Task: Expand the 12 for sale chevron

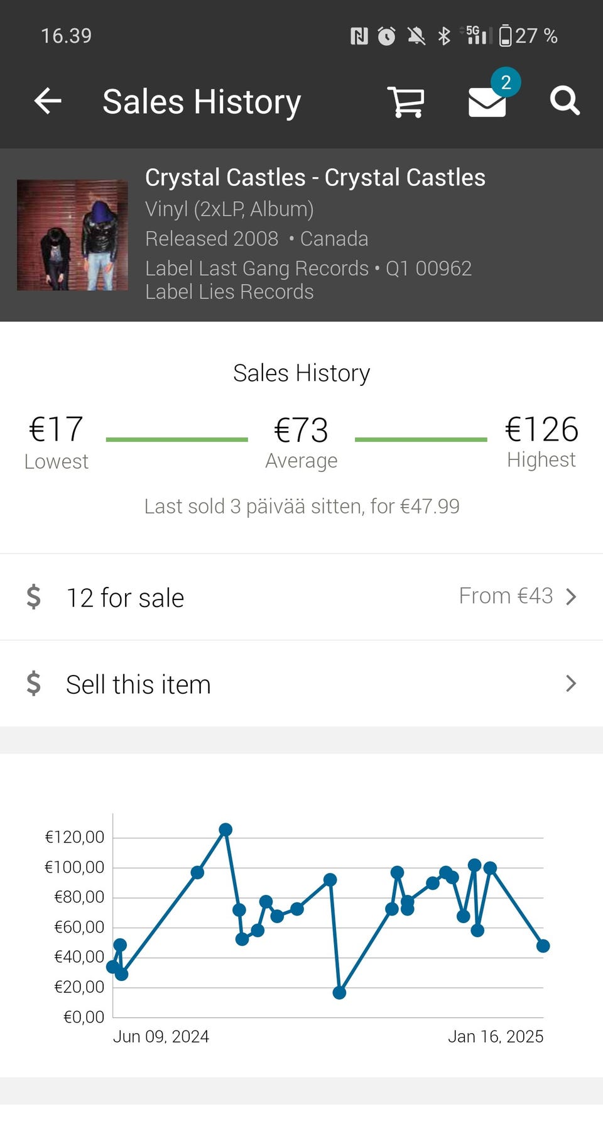Action: [x=570, y=597]
